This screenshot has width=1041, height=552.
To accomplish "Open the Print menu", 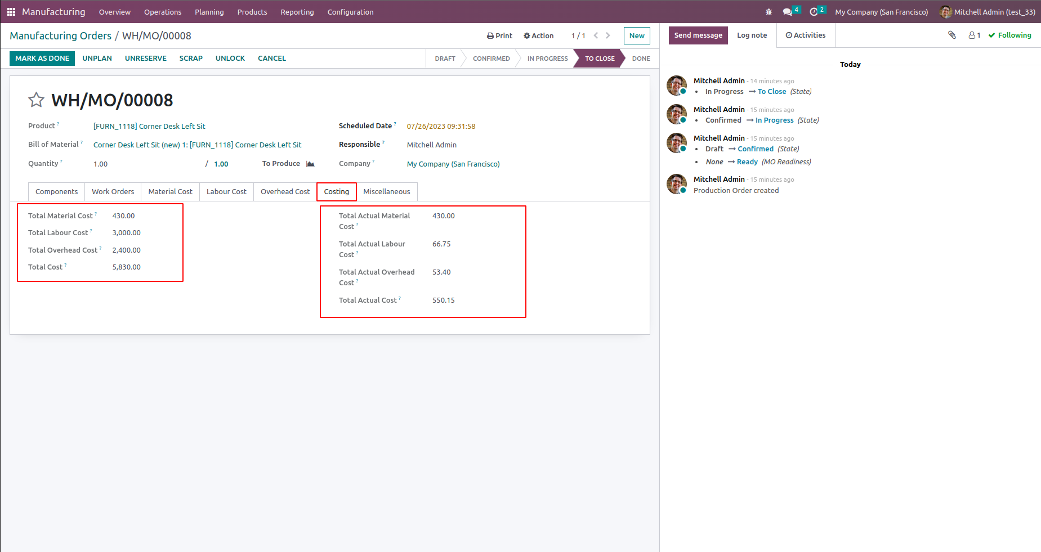I will click(499, 35).
